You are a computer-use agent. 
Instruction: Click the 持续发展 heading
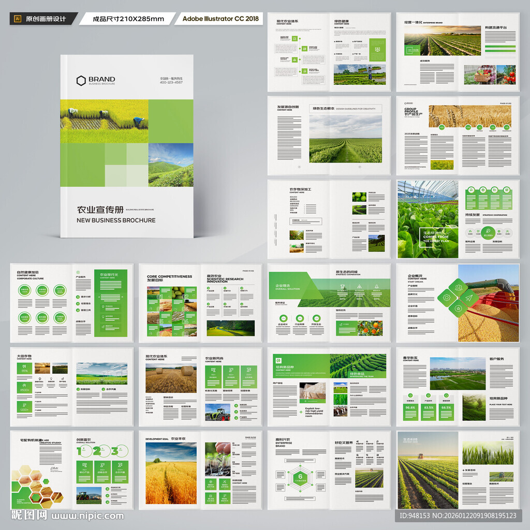click(x=473, y=215)
